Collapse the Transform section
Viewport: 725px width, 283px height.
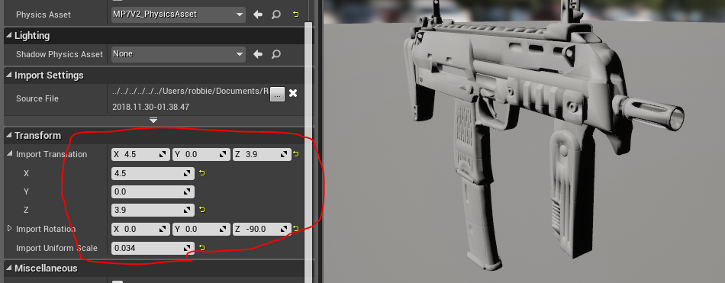coord(9,136)
